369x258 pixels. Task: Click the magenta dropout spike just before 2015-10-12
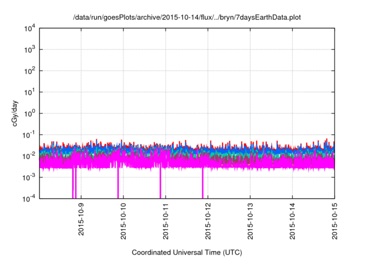[202, 183]
